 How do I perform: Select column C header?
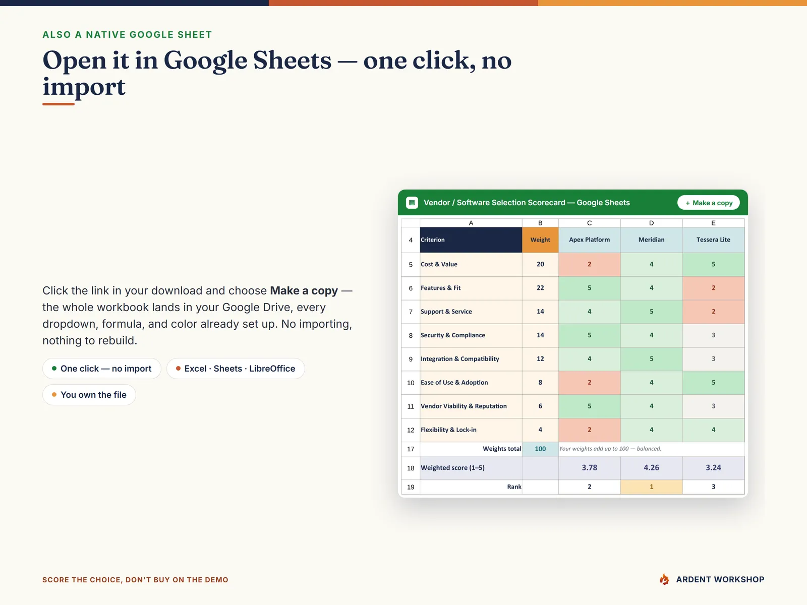(x=590, y=223)
